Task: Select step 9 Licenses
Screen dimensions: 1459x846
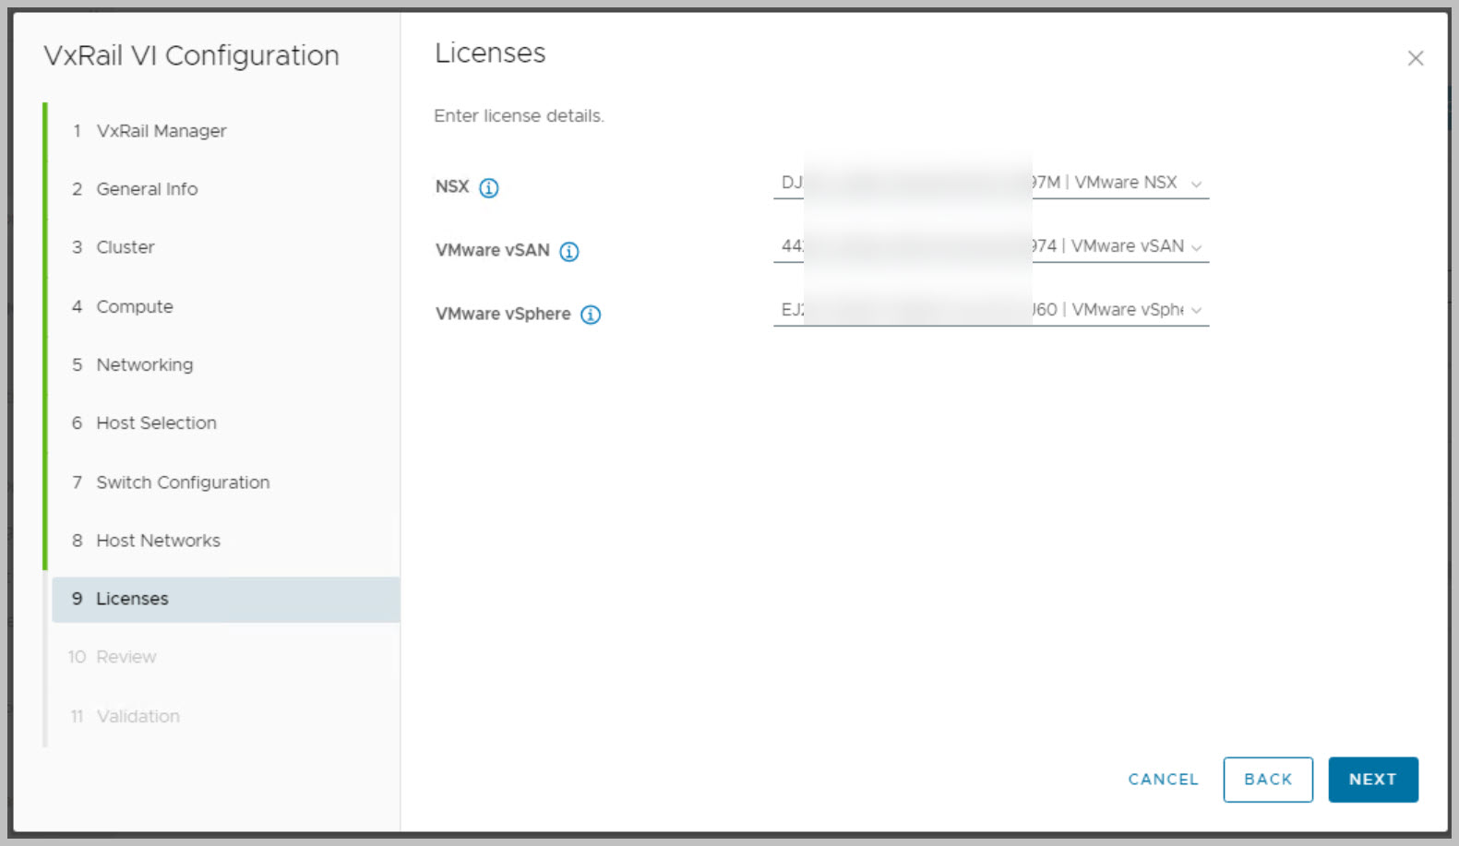Action: point(225,599)
